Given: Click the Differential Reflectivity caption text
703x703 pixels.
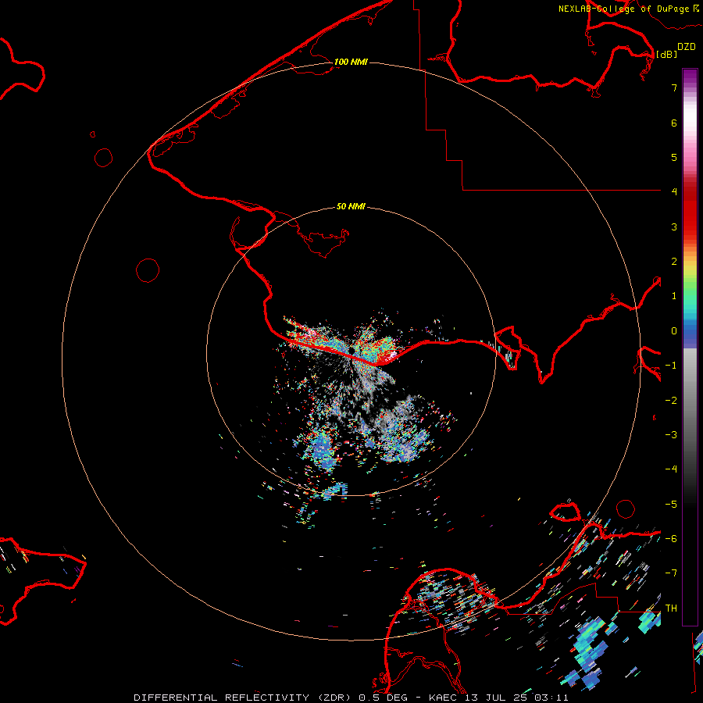Looking at the screenshot, I should point(242,698).
